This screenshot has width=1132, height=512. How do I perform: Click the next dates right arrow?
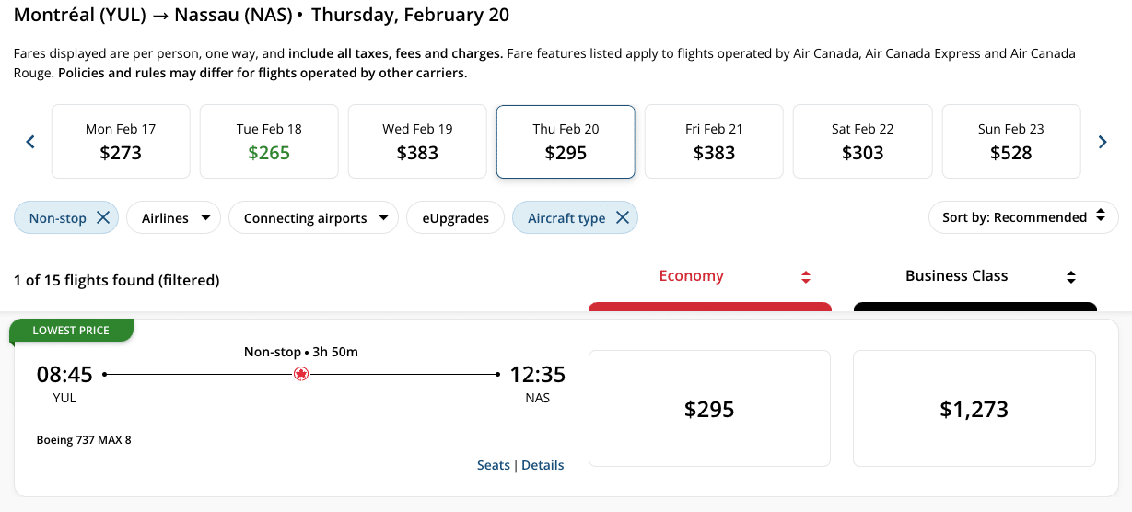[1103, 142]
